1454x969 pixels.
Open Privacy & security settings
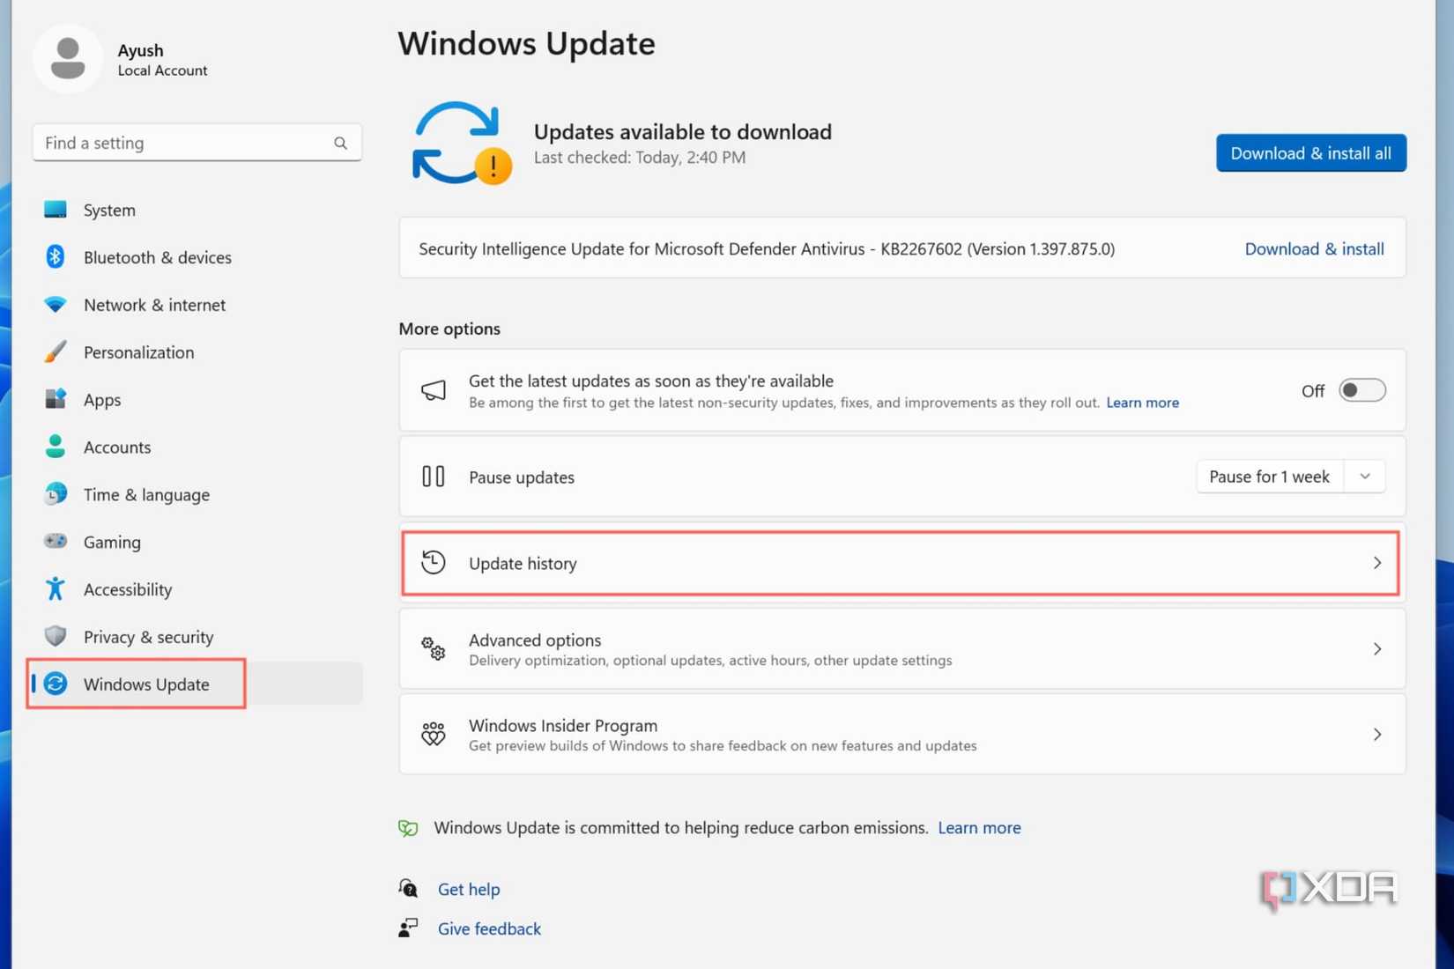55,636
